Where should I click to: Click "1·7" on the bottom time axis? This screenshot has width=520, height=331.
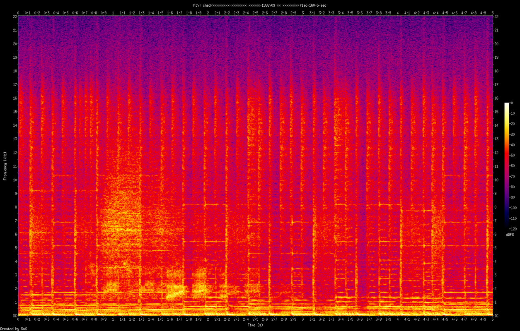pos(179,320)
